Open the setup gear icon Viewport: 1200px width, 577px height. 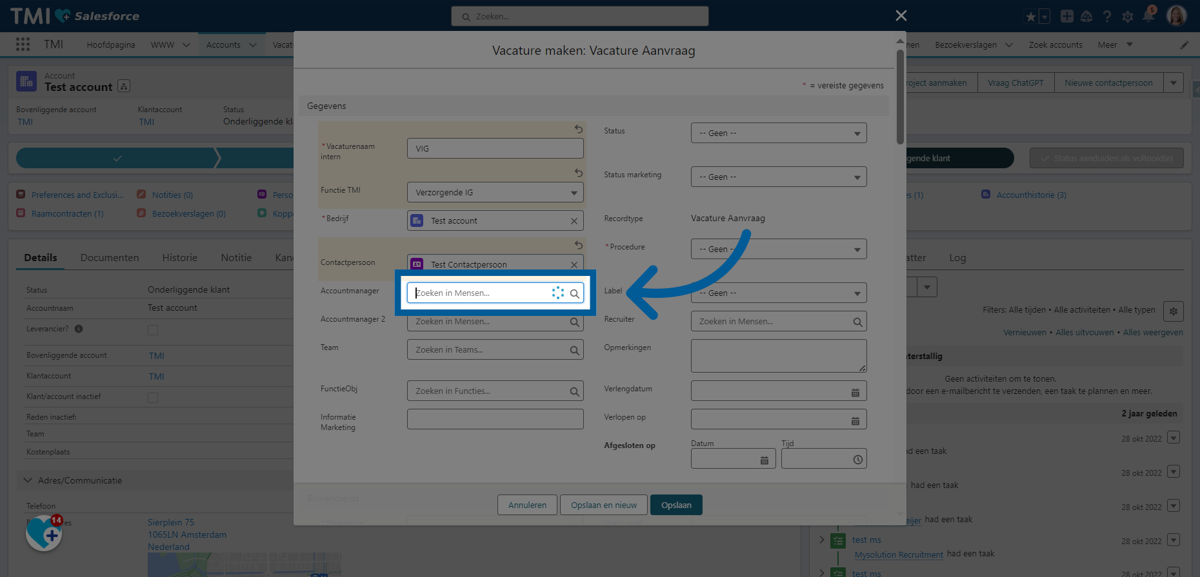coord(1128,16)
